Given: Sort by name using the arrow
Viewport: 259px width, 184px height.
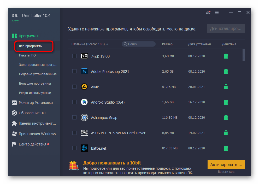Looking at the screenshot, I should [x=107, y=44].
